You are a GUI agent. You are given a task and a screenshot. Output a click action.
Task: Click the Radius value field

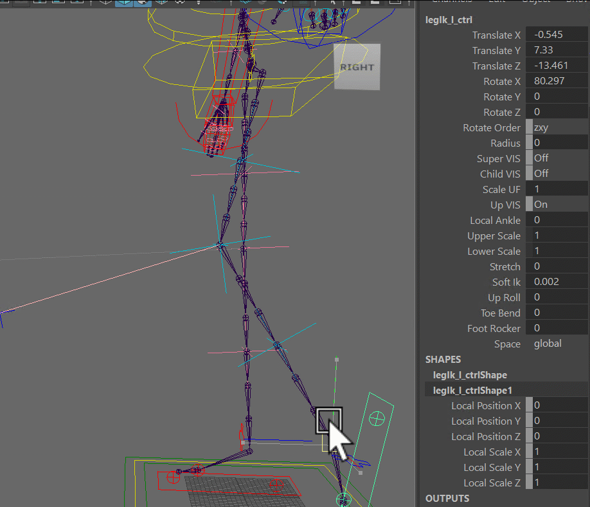pos(557,143)
